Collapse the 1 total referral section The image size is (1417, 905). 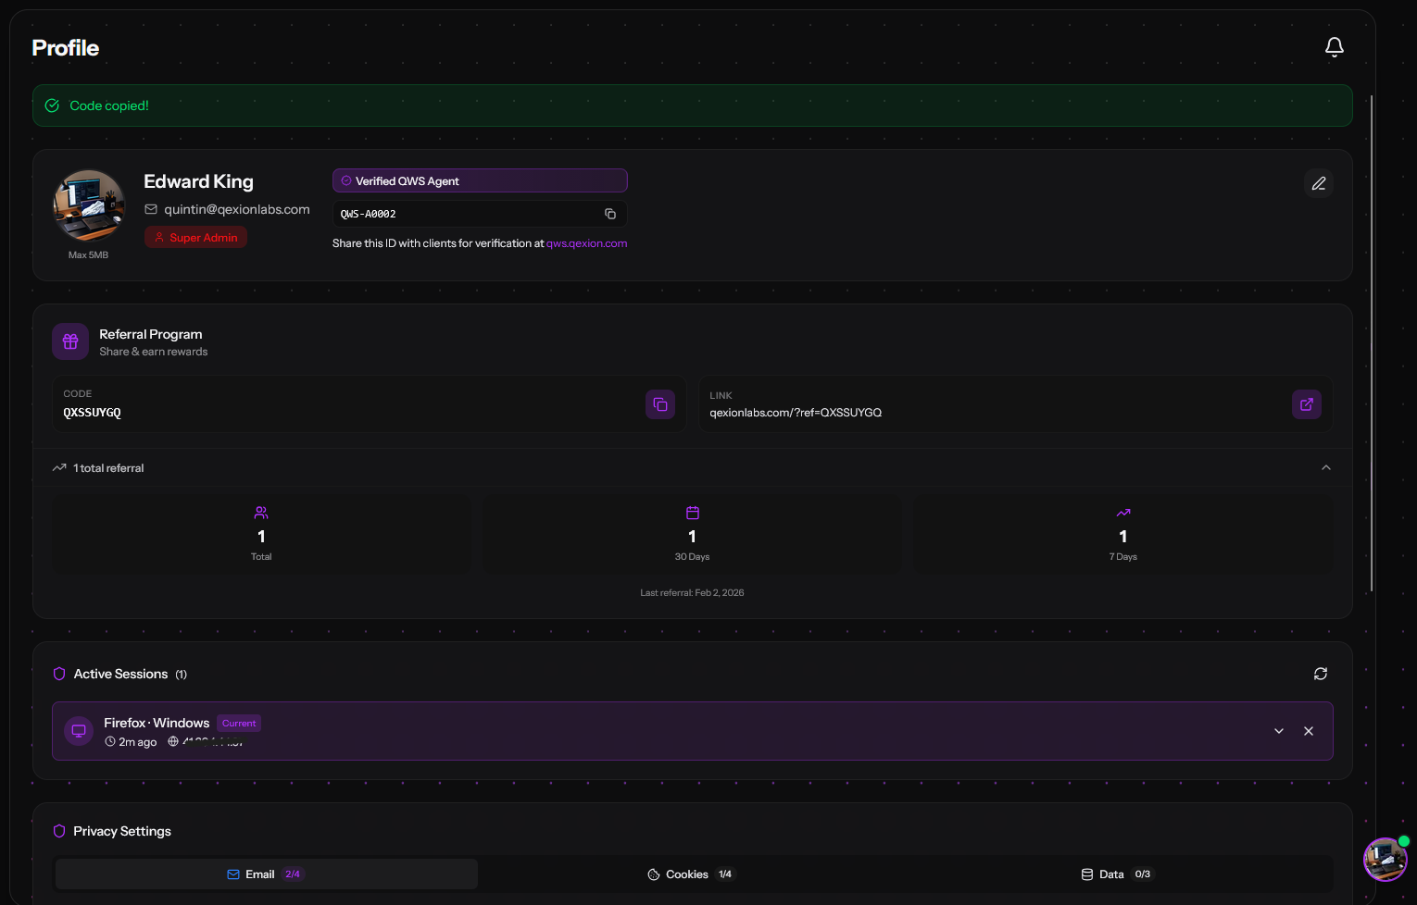[1325, 467]
